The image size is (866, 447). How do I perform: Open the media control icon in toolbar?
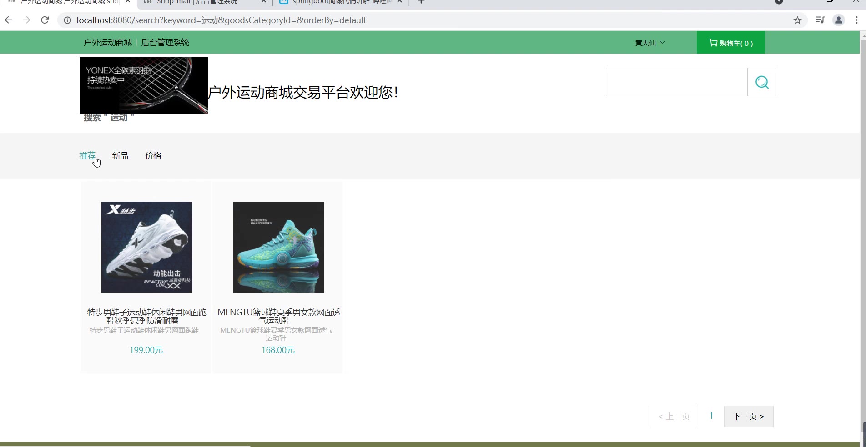[820, 20]
